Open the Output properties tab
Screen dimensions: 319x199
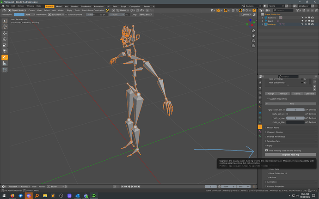260,93
